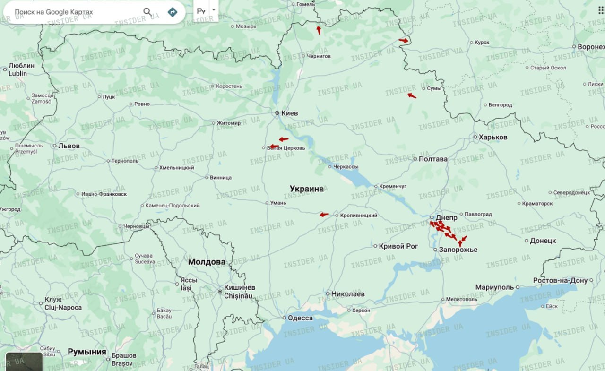Click the red arrow on the border near Курск
The height and width of the screenshot is (371, 605).
[403, 41]
